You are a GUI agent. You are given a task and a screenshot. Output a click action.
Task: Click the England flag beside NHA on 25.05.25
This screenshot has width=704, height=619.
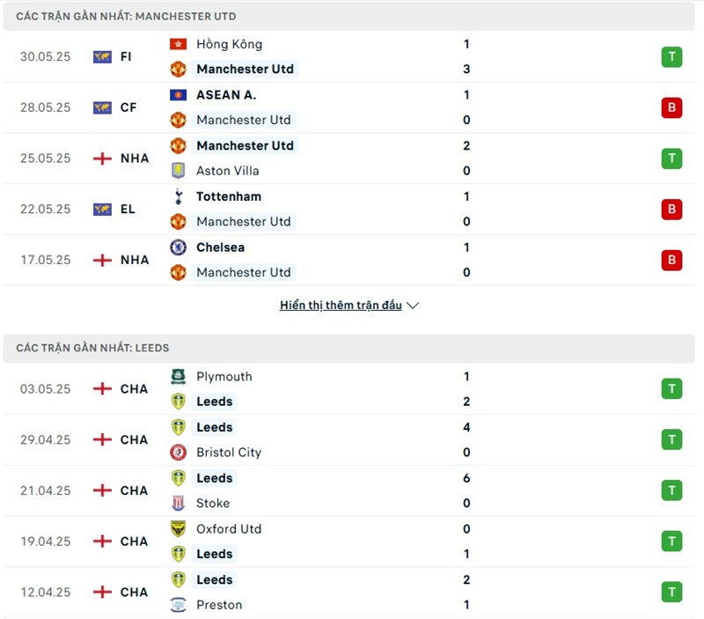point(102,158)
